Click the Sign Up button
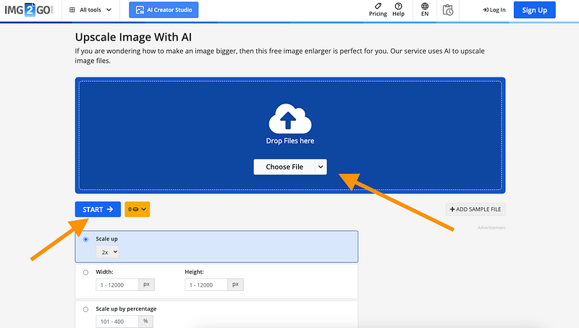Image resolution: width=579 pixels, height=328 pixels. [x=534, y=10]
